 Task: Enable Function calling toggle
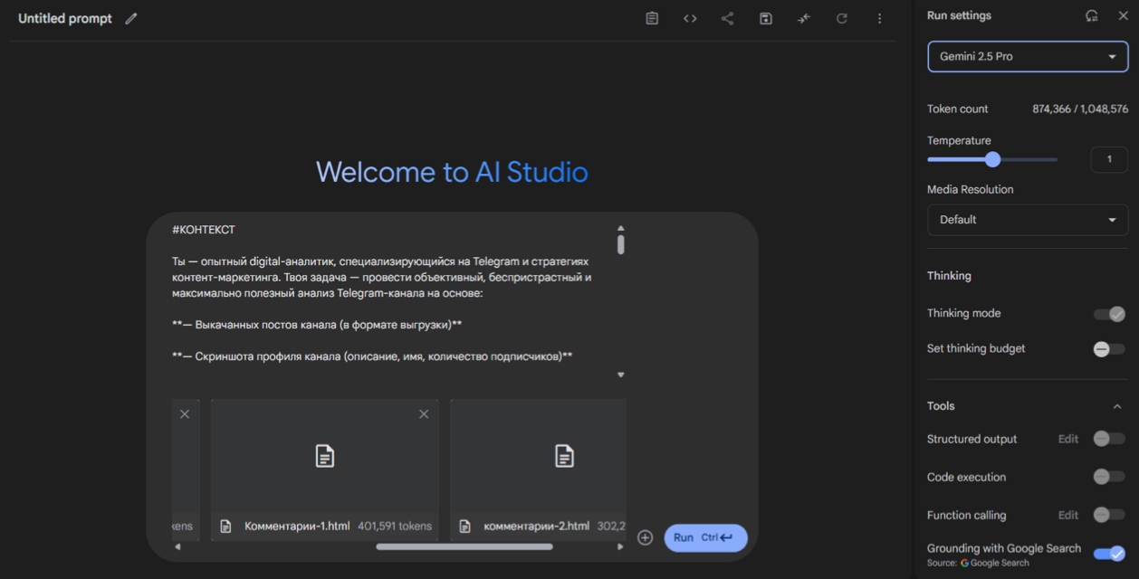pos(1109,515)
